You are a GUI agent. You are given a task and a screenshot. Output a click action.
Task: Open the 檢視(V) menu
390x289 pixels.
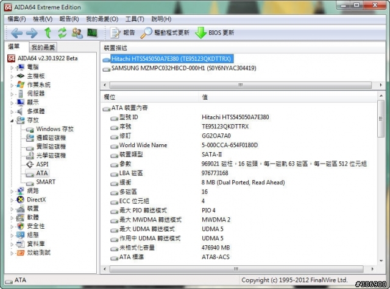tap(43, 19)
